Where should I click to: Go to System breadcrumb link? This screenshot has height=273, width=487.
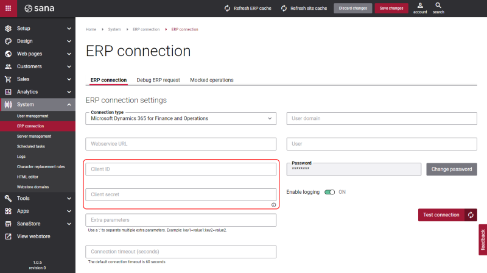(x=114, y=29)
